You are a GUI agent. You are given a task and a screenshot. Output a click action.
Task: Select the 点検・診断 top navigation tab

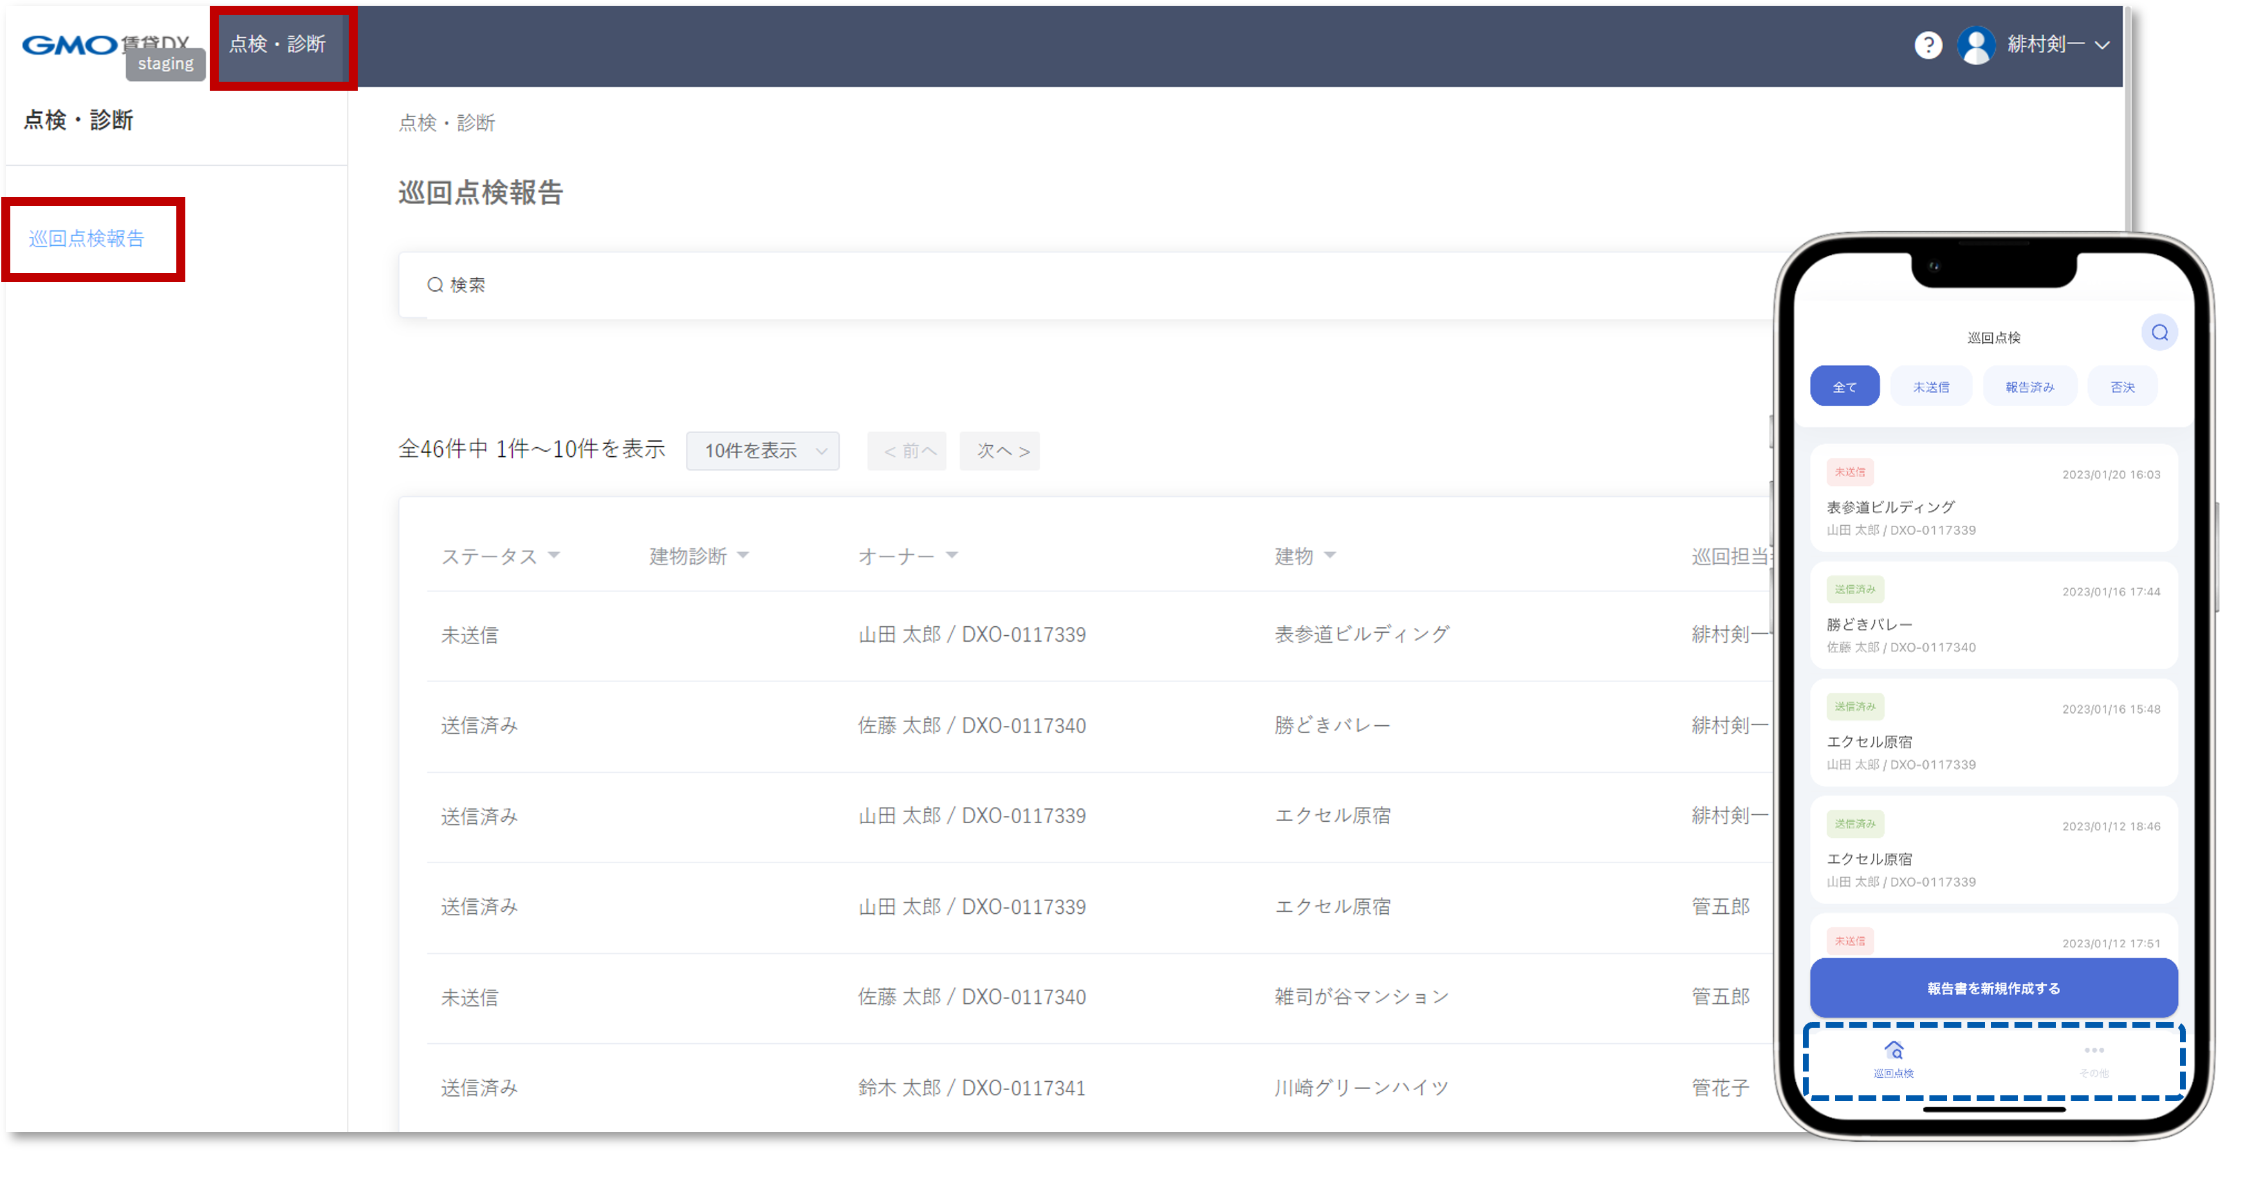[x=277, y=45]
